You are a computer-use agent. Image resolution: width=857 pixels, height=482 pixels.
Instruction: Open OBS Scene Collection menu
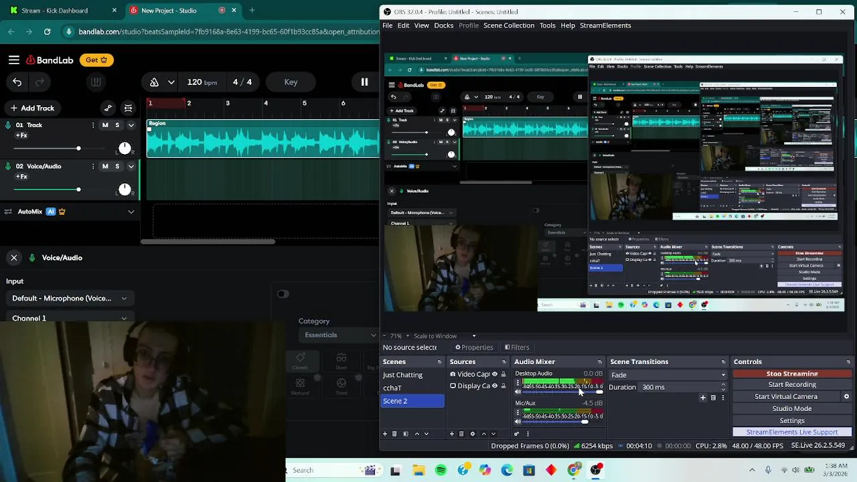pos(509,25)
